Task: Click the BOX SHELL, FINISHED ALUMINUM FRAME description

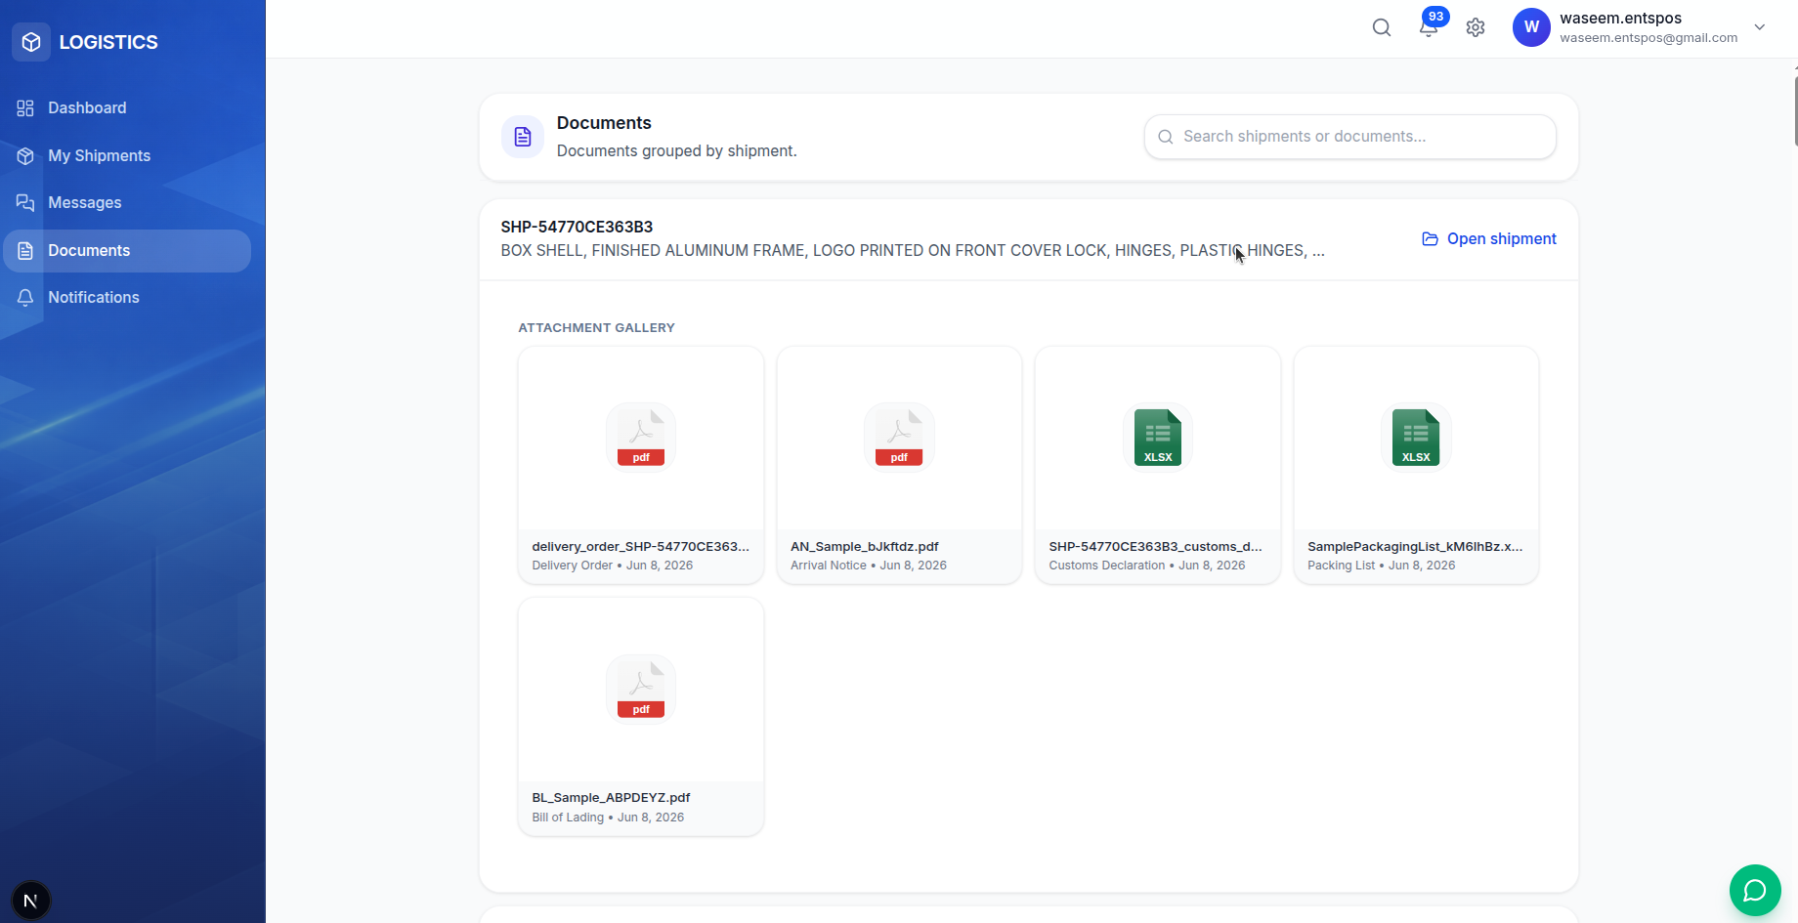Action: pyautogui.click(x=913, y=251)
